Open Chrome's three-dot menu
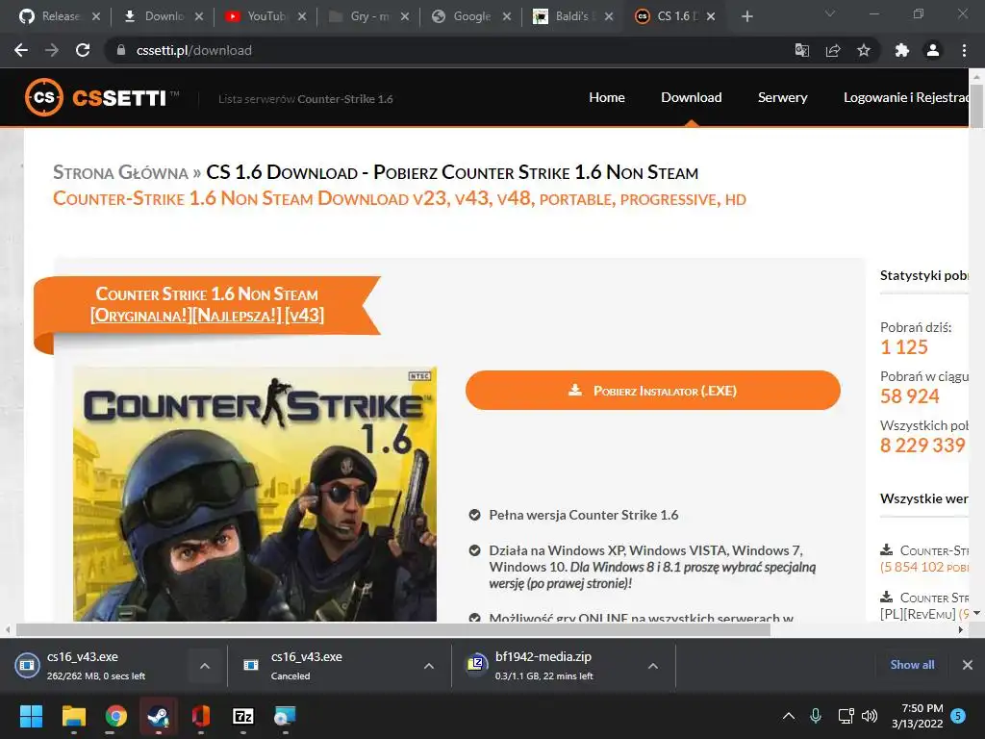Screen dimensions: 985x739 [x=964, y=50]
